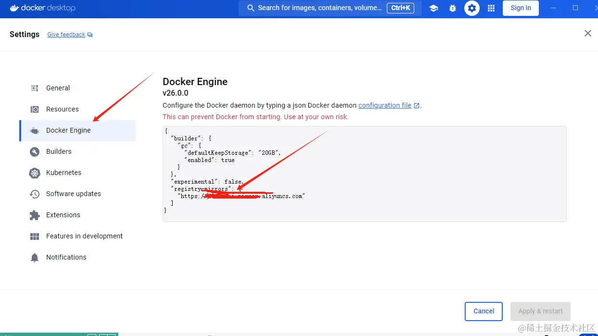Open the Kubernetes settings section
598x336 pixels.
click(x=77, y=173)
